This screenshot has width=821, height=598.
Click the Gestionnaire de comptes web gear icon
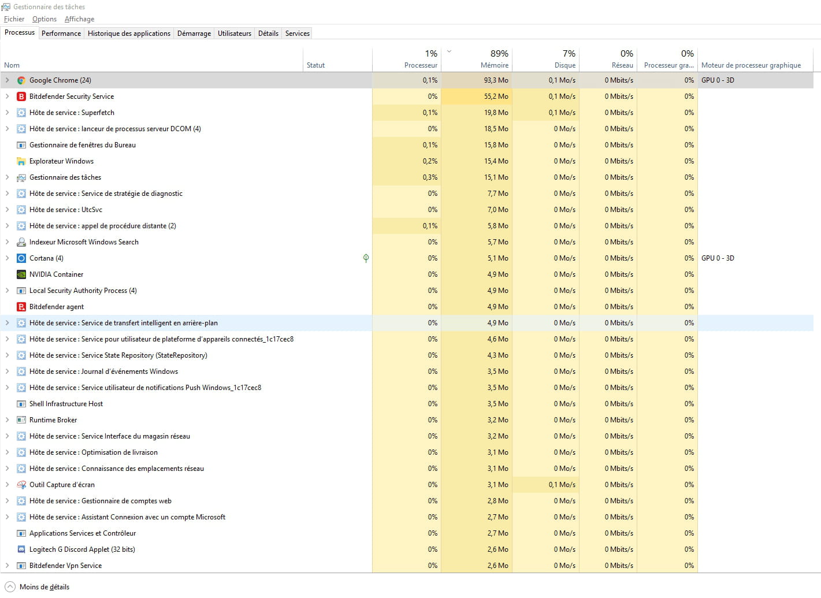pyautogui.click(x=21, y=501)
